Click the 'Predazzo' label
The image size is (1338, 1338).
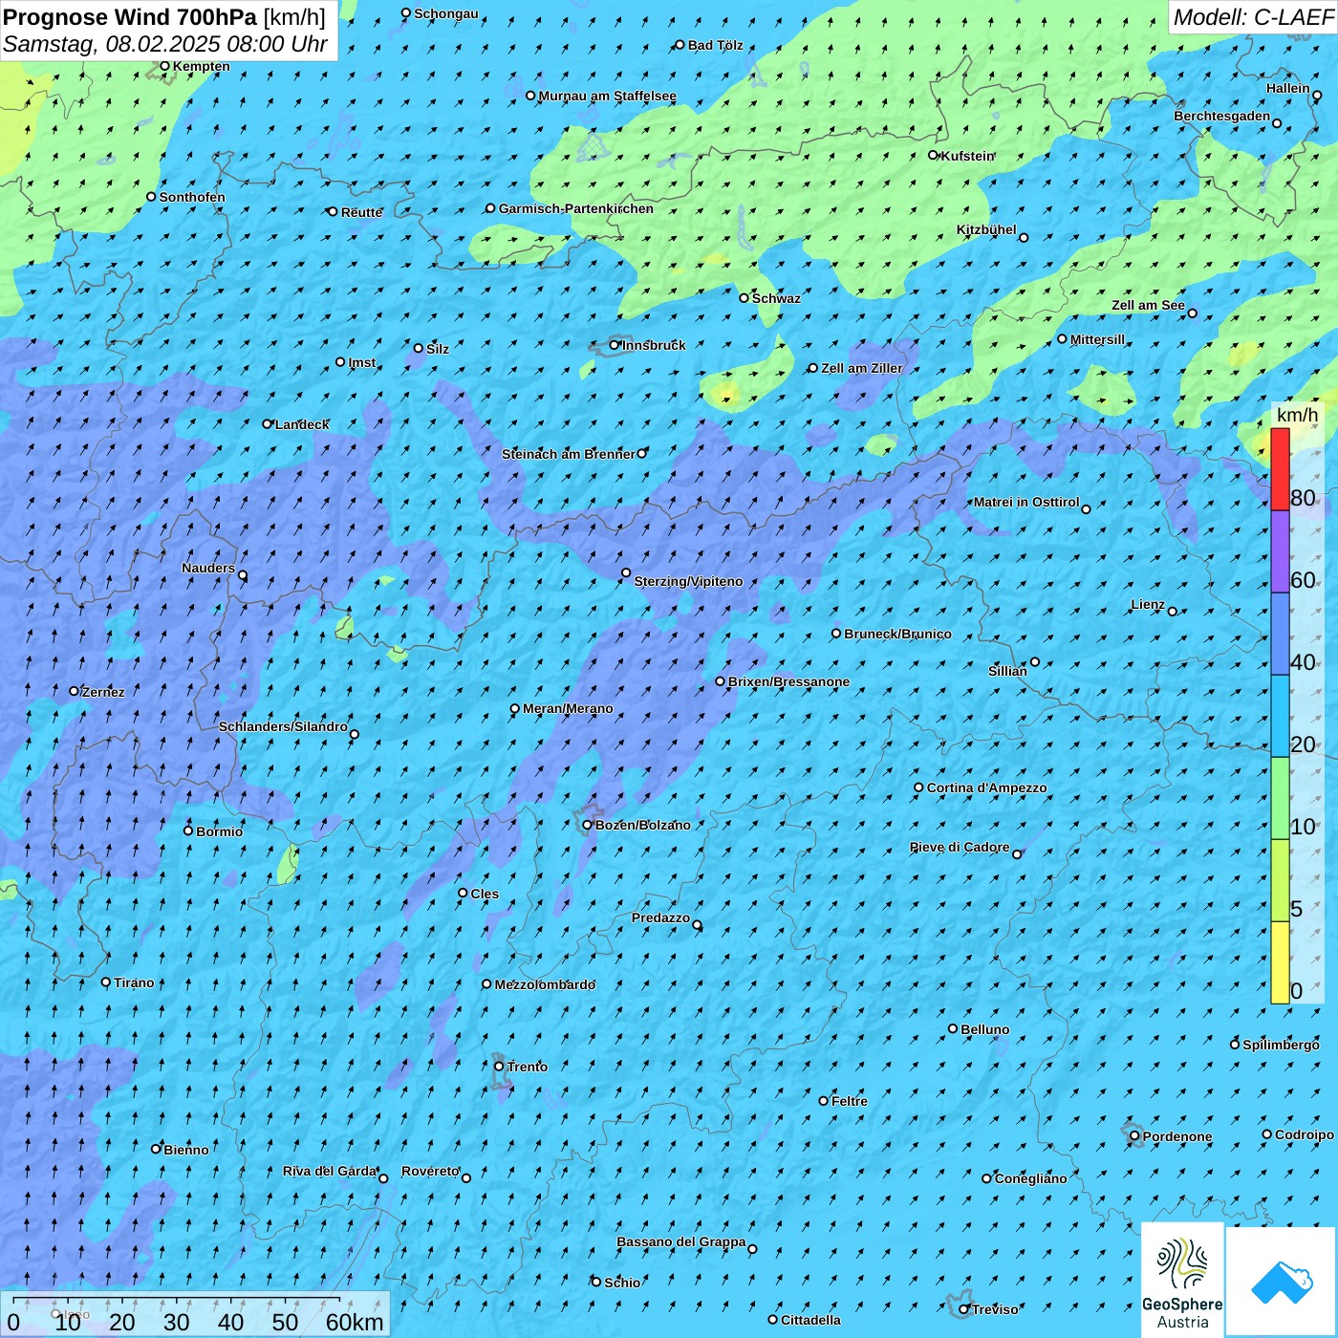[x=660, y=917]
